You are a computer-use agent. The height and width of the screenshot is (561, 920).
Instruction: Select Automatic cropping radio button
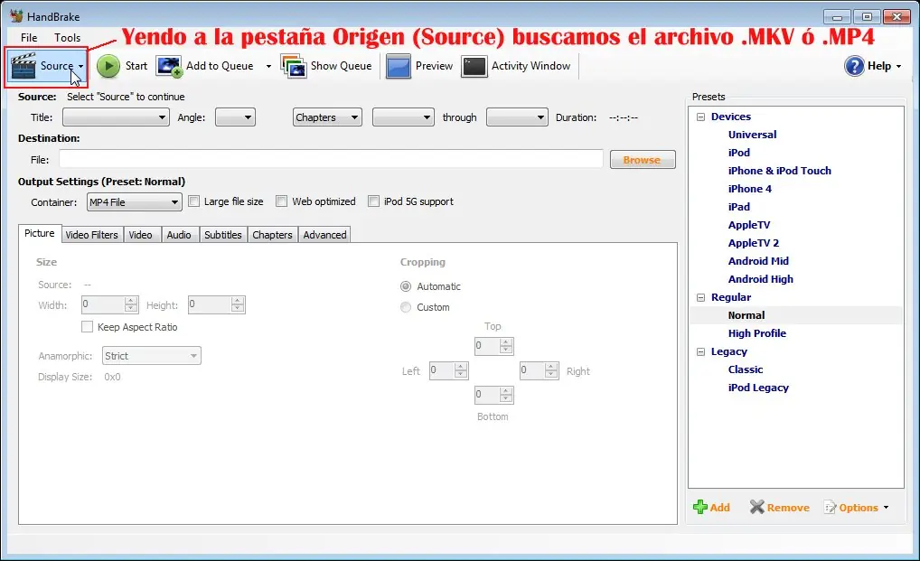coord(406,286)
